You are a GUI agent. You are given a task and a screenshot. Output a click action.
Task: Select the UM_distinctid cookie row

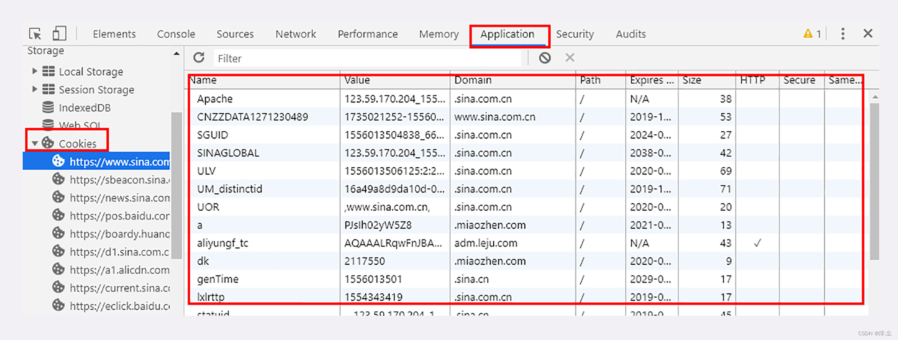click(526, 189)
